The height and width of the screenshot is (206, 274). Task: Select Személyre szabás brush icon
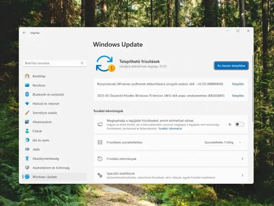[27, 113]
